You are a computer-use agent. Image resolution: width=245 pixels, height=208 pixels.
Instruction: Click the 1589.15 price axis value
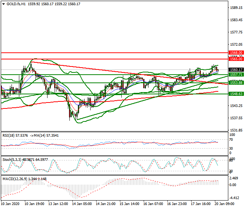[x=236, y=8]
